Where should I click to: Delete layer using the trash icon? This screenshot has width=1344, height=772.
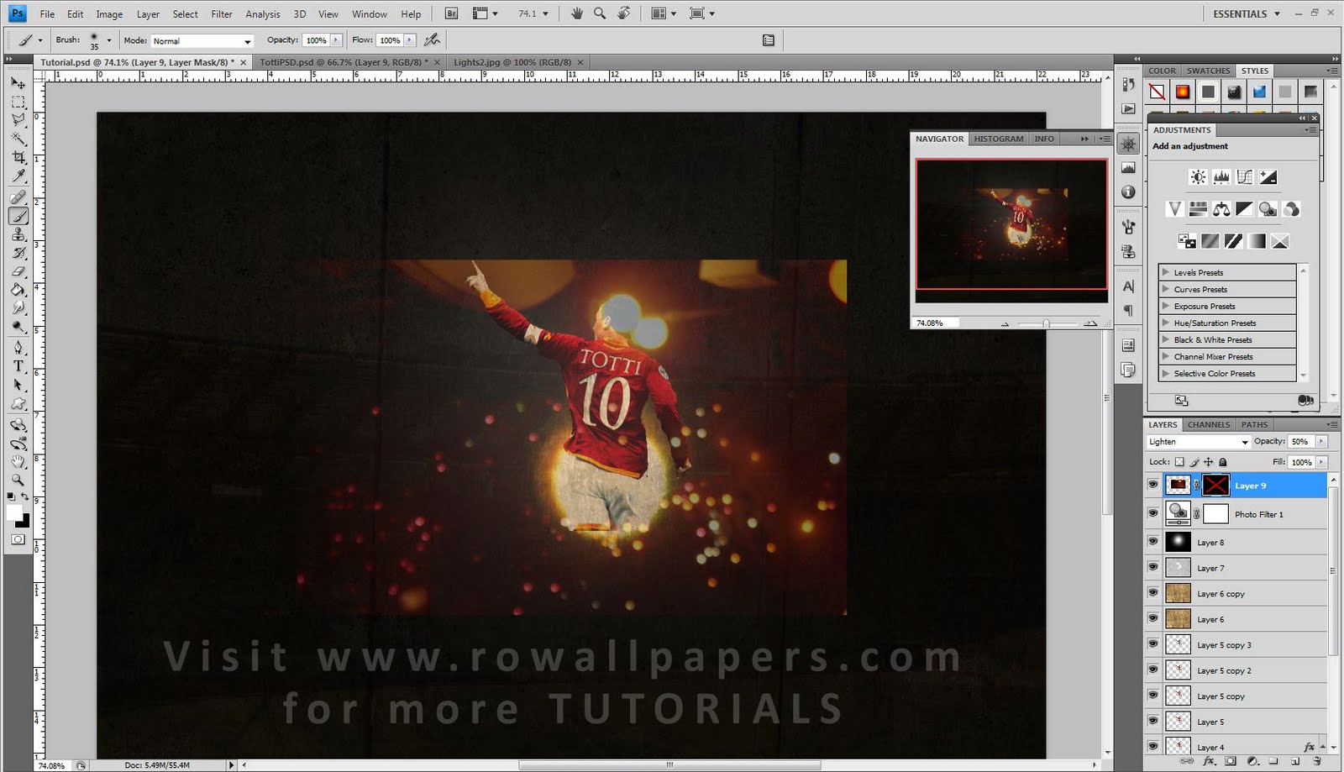point(1316,761)
